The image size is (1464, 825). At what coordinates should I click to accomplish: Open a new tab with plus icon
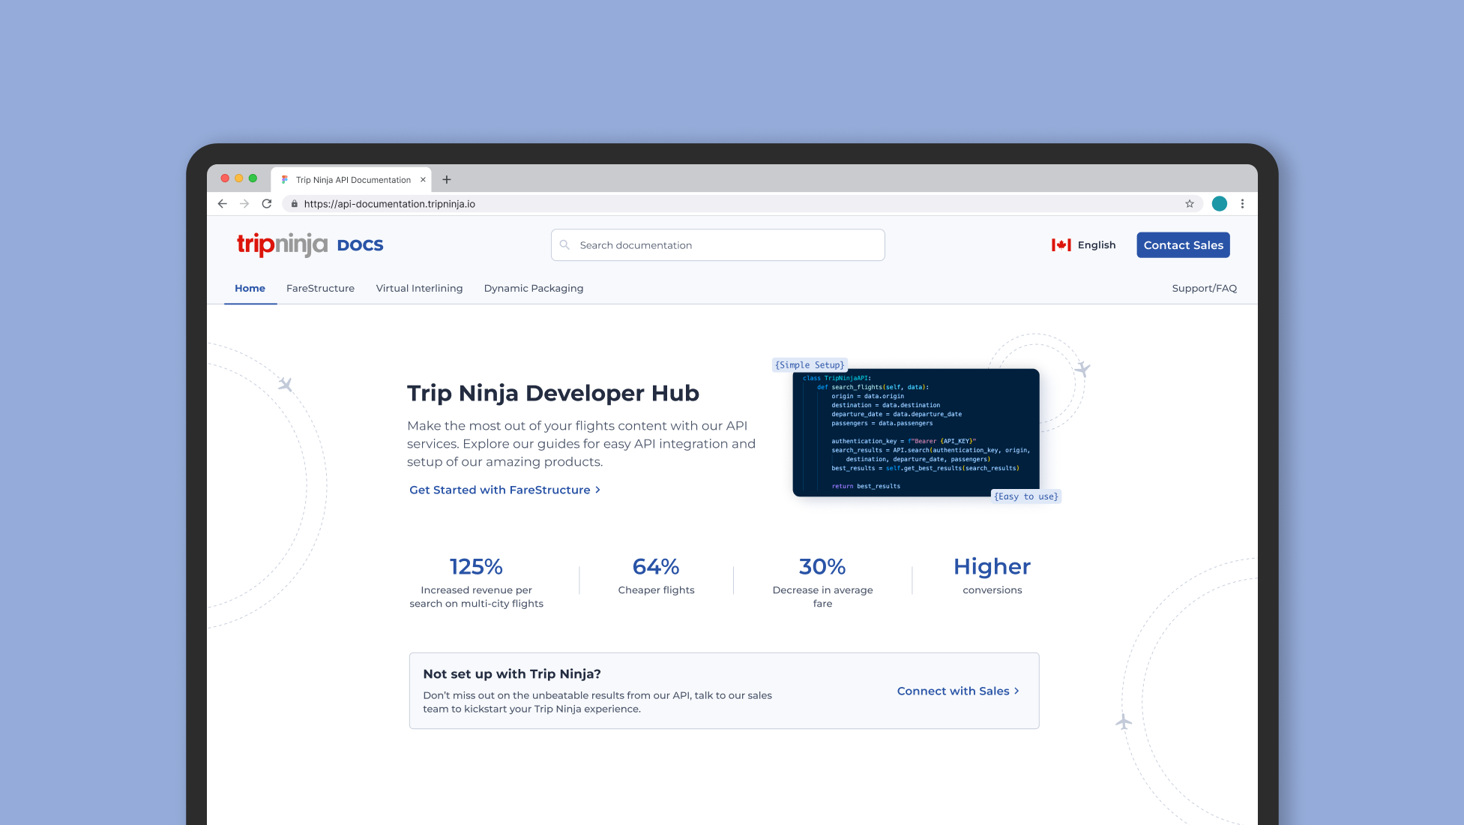coord(447,180)
